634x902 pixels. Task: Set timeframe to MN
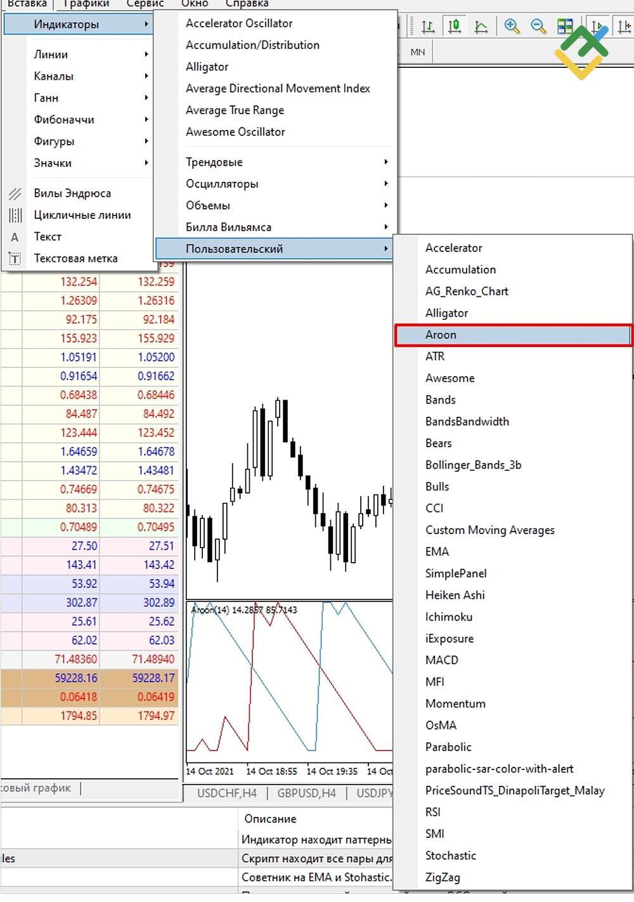[417, 52]
